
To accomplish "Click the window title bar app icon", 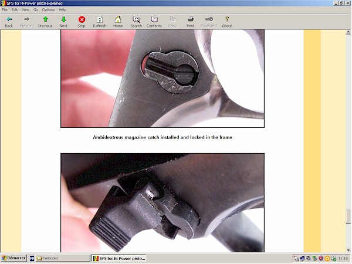I will click(3, 3).
